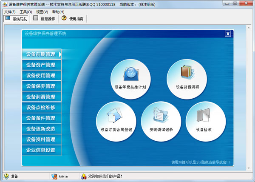The image size is (255, 182).
Task: Close the navigation panel with X
Action: coord(228,34)
